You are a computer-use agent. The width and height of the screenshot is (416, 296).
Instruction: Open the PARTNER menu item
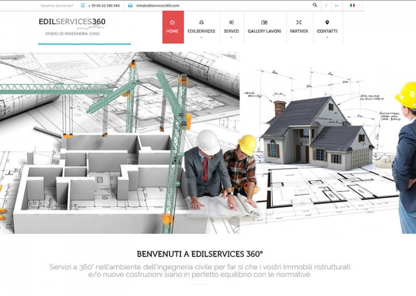point(299,31)
